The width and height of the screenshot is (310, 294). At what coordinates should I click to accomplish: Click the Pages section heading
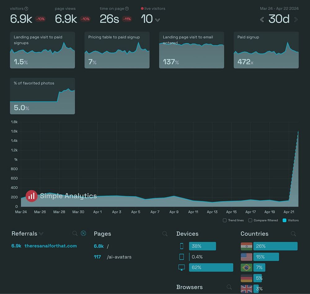[x=102, y=234]
